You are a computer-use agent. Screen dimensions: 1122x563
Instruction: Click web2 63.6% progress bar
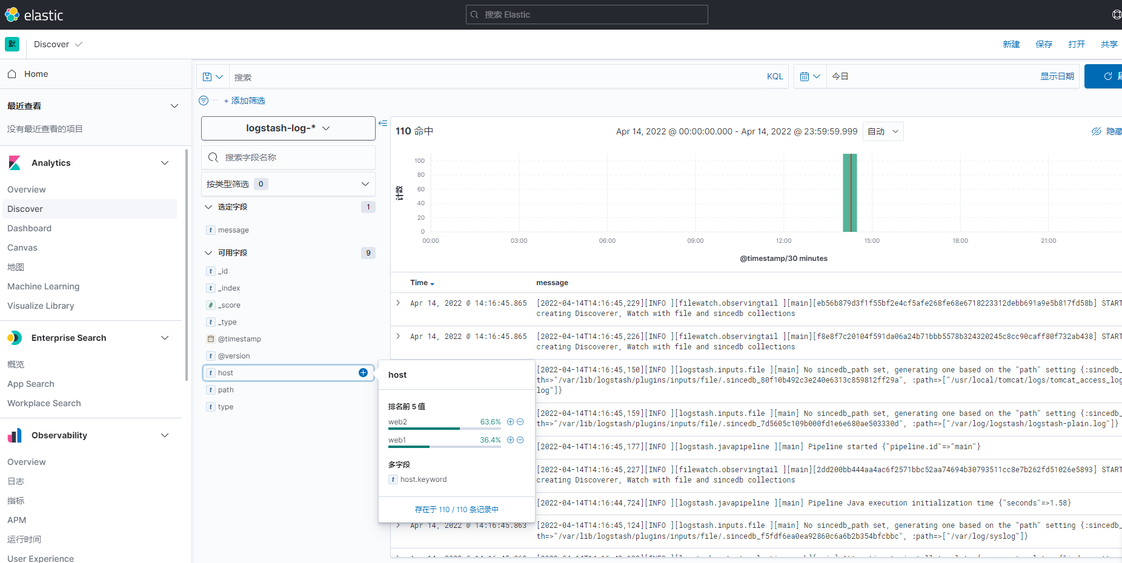coord(445,429)
